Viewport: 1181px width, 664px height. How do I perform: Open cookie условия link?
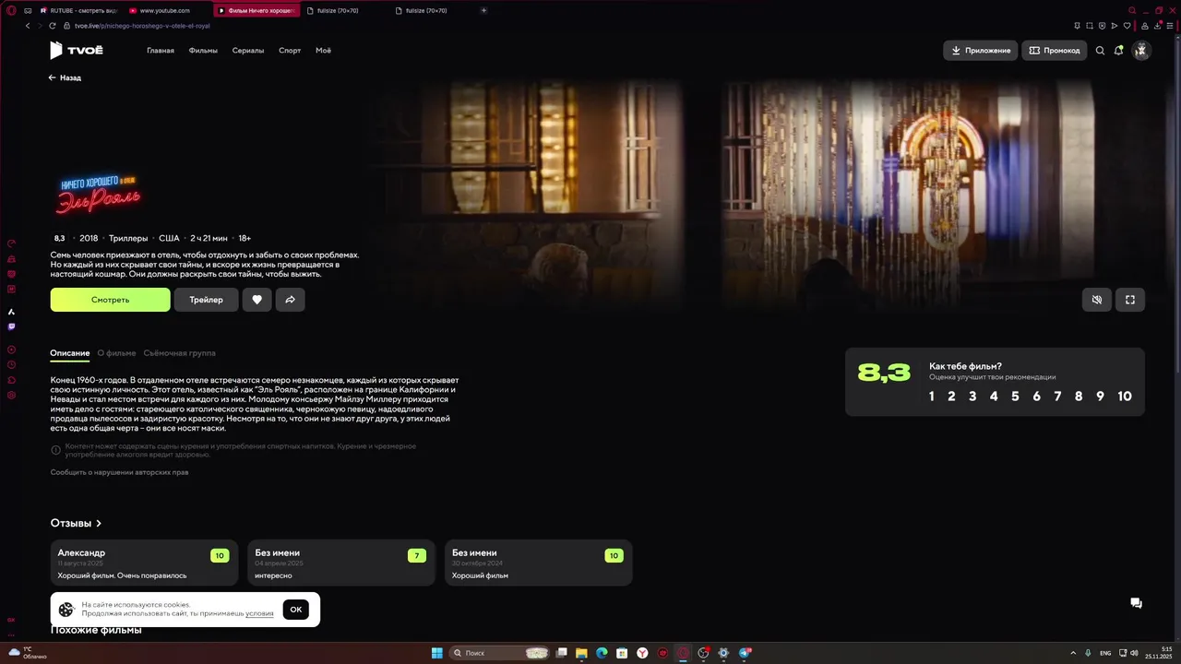259,613
